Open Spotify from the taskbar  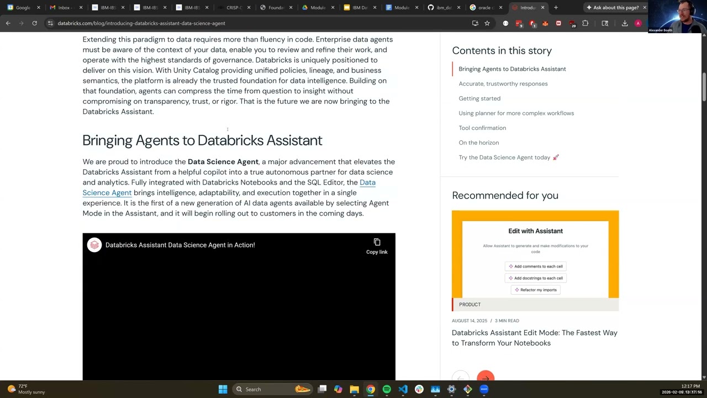[x=387, y=389]
